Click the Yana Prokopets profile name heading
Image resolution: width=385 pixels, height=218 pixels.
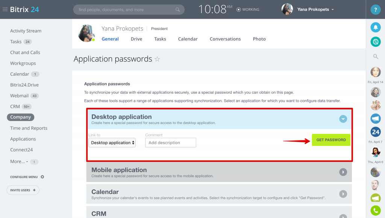tap(122, 29)
